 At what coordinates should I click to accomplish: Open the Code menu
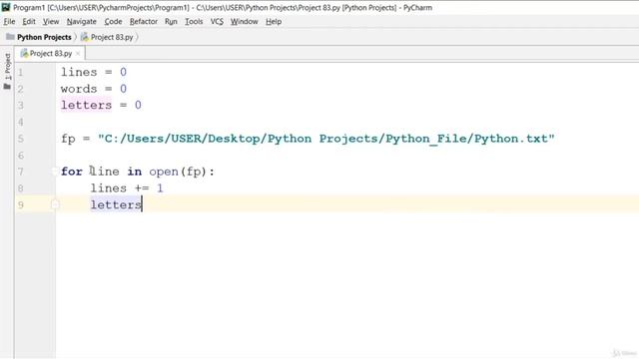(113, 22)
